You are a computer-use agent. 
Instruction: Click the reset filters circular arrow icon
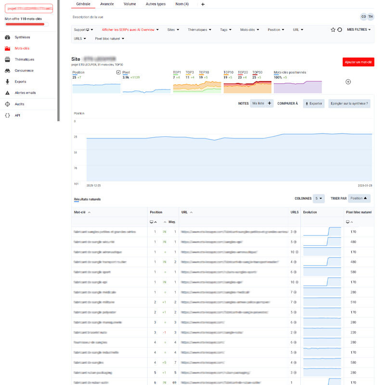340,30
